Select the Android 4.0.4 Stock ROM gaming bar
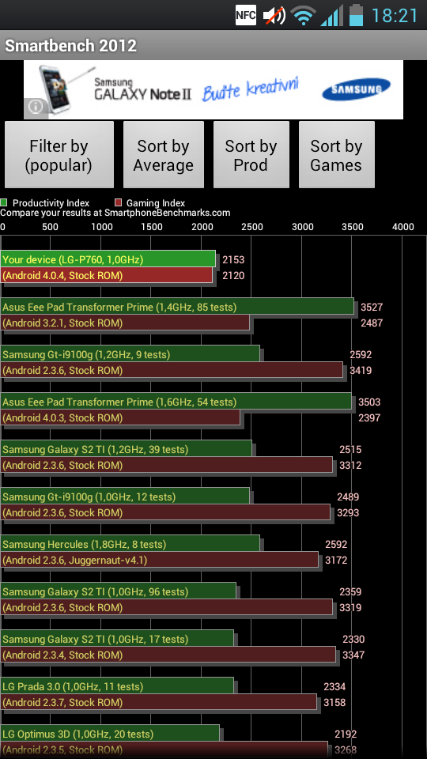 107,275
